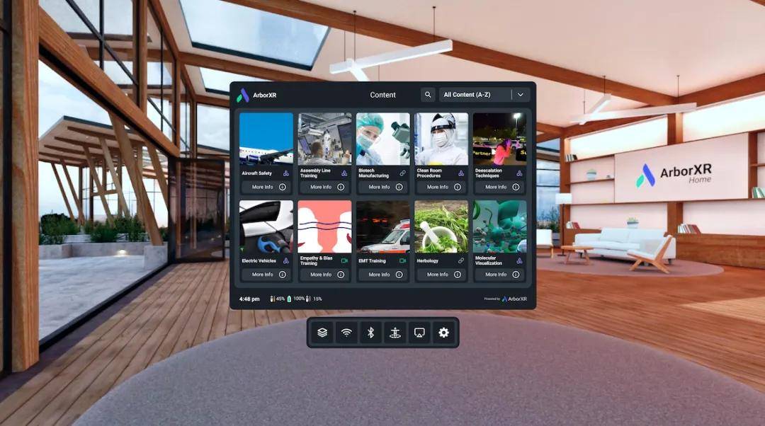Open Wi-Fi settings from the dock
Viewport: 765px width, 426px height.
(x=346, y=333)
